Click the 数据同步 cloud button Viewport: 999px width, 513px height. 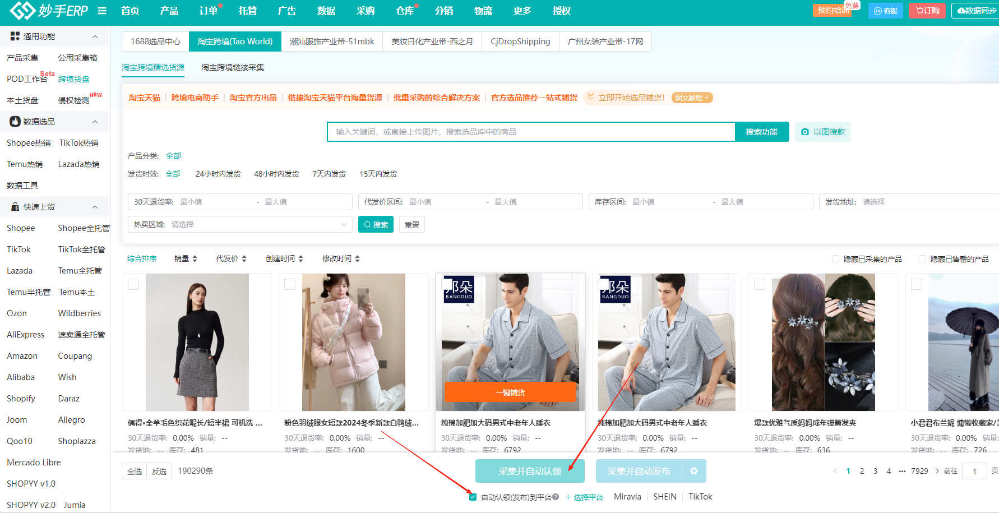pyautogui.click(x=975, y=11)
